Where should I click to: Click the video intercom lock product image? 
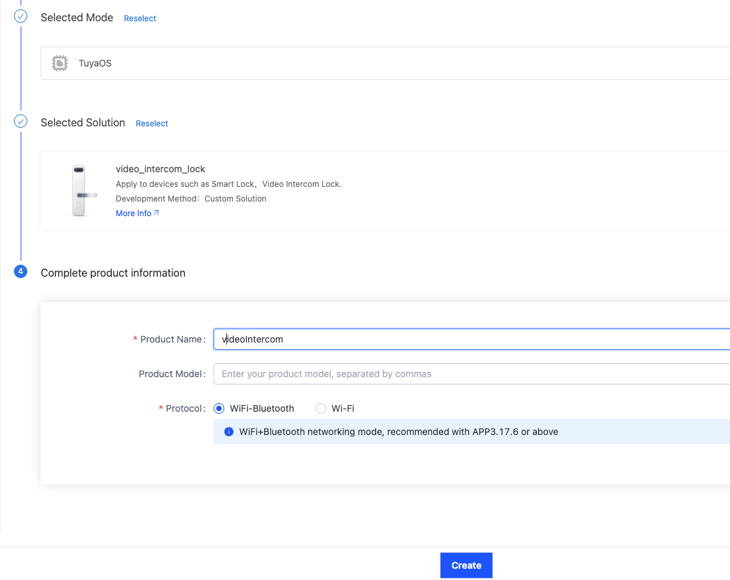[79, 190]
